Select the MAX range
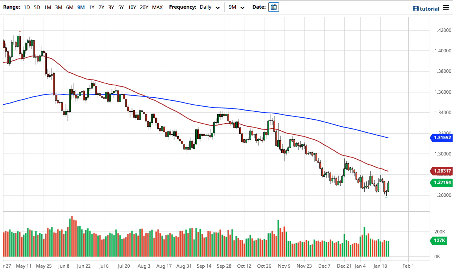Viewport: 453px width, 270px height. [157, 7]
